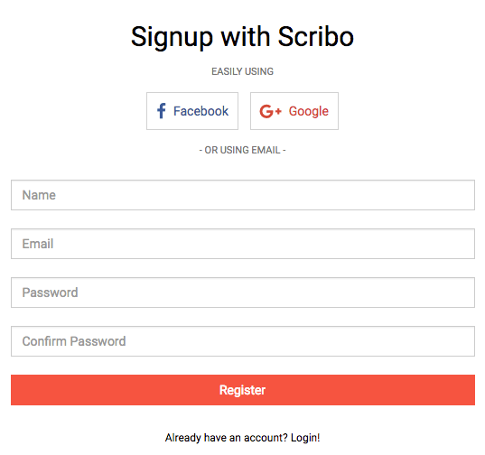Click the "Confirm Password" placeholder text
Screen dimensions: 485x455
(74, 341)
